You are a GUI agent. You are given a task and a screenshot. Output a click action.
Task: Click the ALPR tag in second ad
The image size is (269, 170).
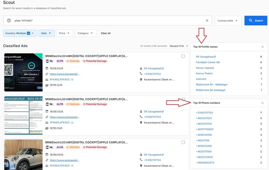click(x=60, y=104)
